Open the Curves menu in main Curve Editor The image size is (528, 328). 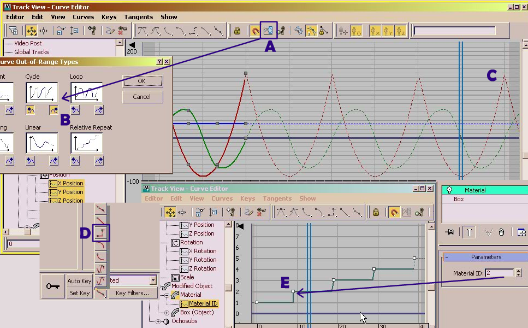[83, 17]
